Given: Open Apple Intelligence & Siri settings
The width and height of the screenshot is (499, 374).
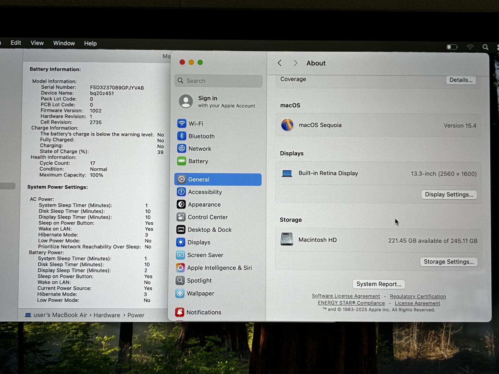Looking at the screenshot, I should pyautogui.click(x=219, y=268).
